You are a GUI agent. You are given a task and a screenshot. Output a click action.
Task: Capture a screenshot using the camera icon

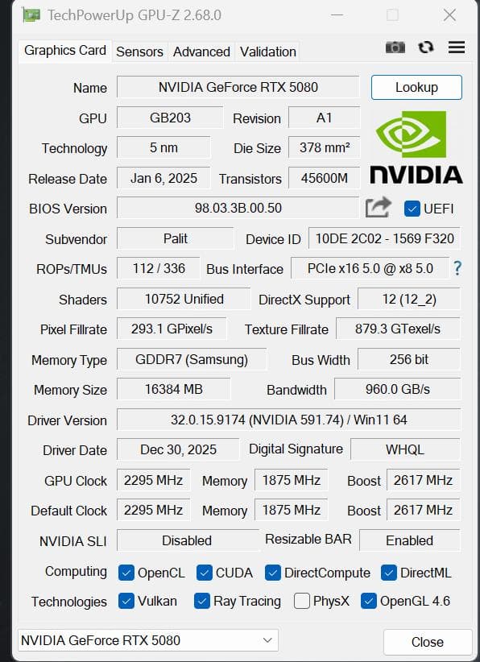click(395, 48)
